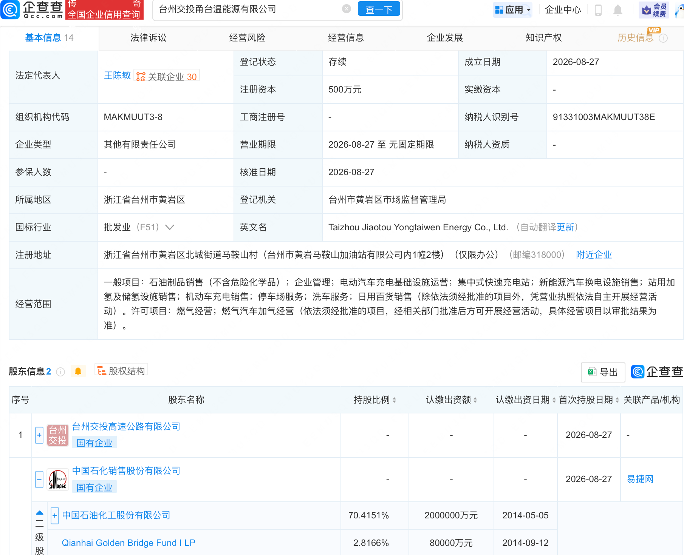
Task: Open the 经营风险 tab
Action: coord(247,38)
